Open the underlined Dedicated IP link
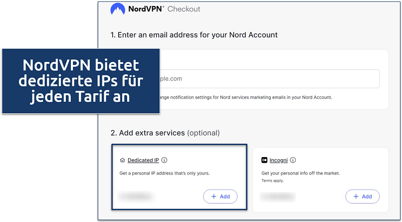This screenshot has height=222, width=402. [x=143, y=161]
